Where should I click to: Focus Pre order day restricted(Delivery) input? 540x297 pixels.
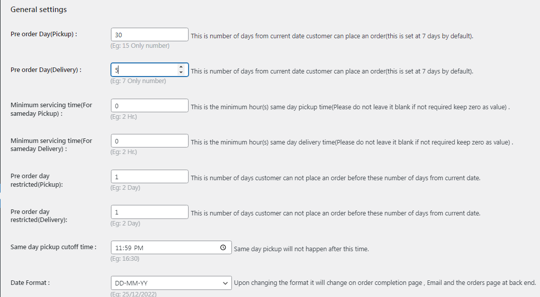tap(149, 212)
